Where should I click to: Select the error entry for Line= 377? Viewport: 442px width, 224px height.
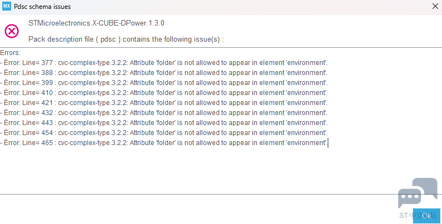[x=164, y=62]
